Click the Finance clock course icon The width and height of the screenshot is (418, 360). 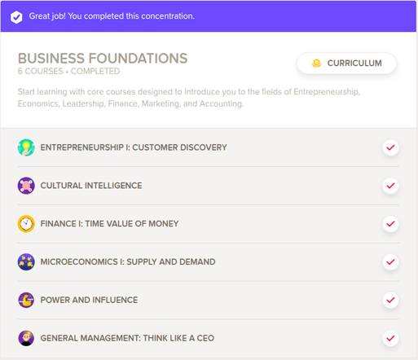(26, 224)
